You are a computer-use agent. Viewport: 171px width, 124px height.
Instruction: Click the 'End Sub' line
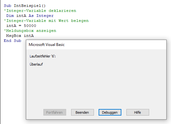[x=12, y=41]
